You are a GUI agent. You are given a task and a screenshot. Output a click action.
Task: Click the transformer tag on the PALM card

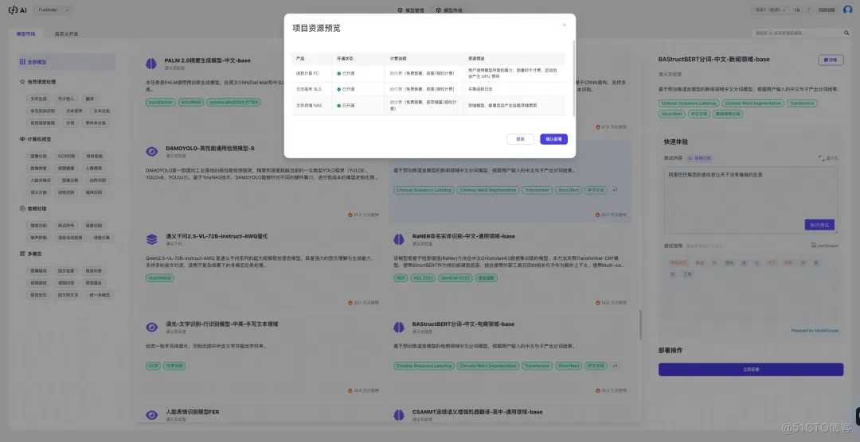[161, 102]
